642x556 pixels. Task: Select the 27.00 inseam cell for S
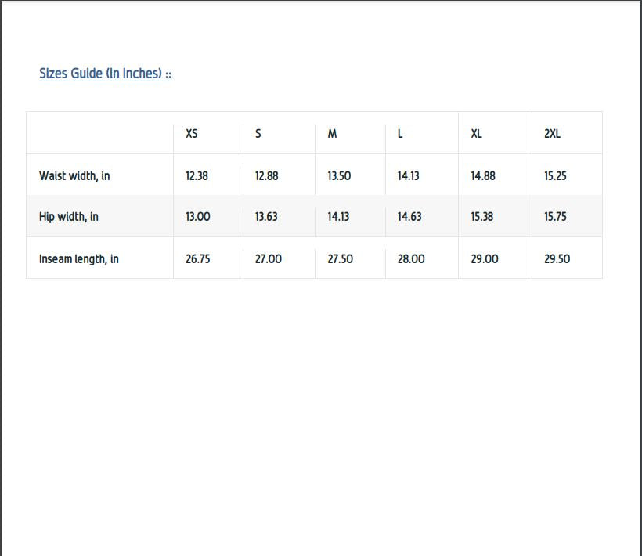269,259
